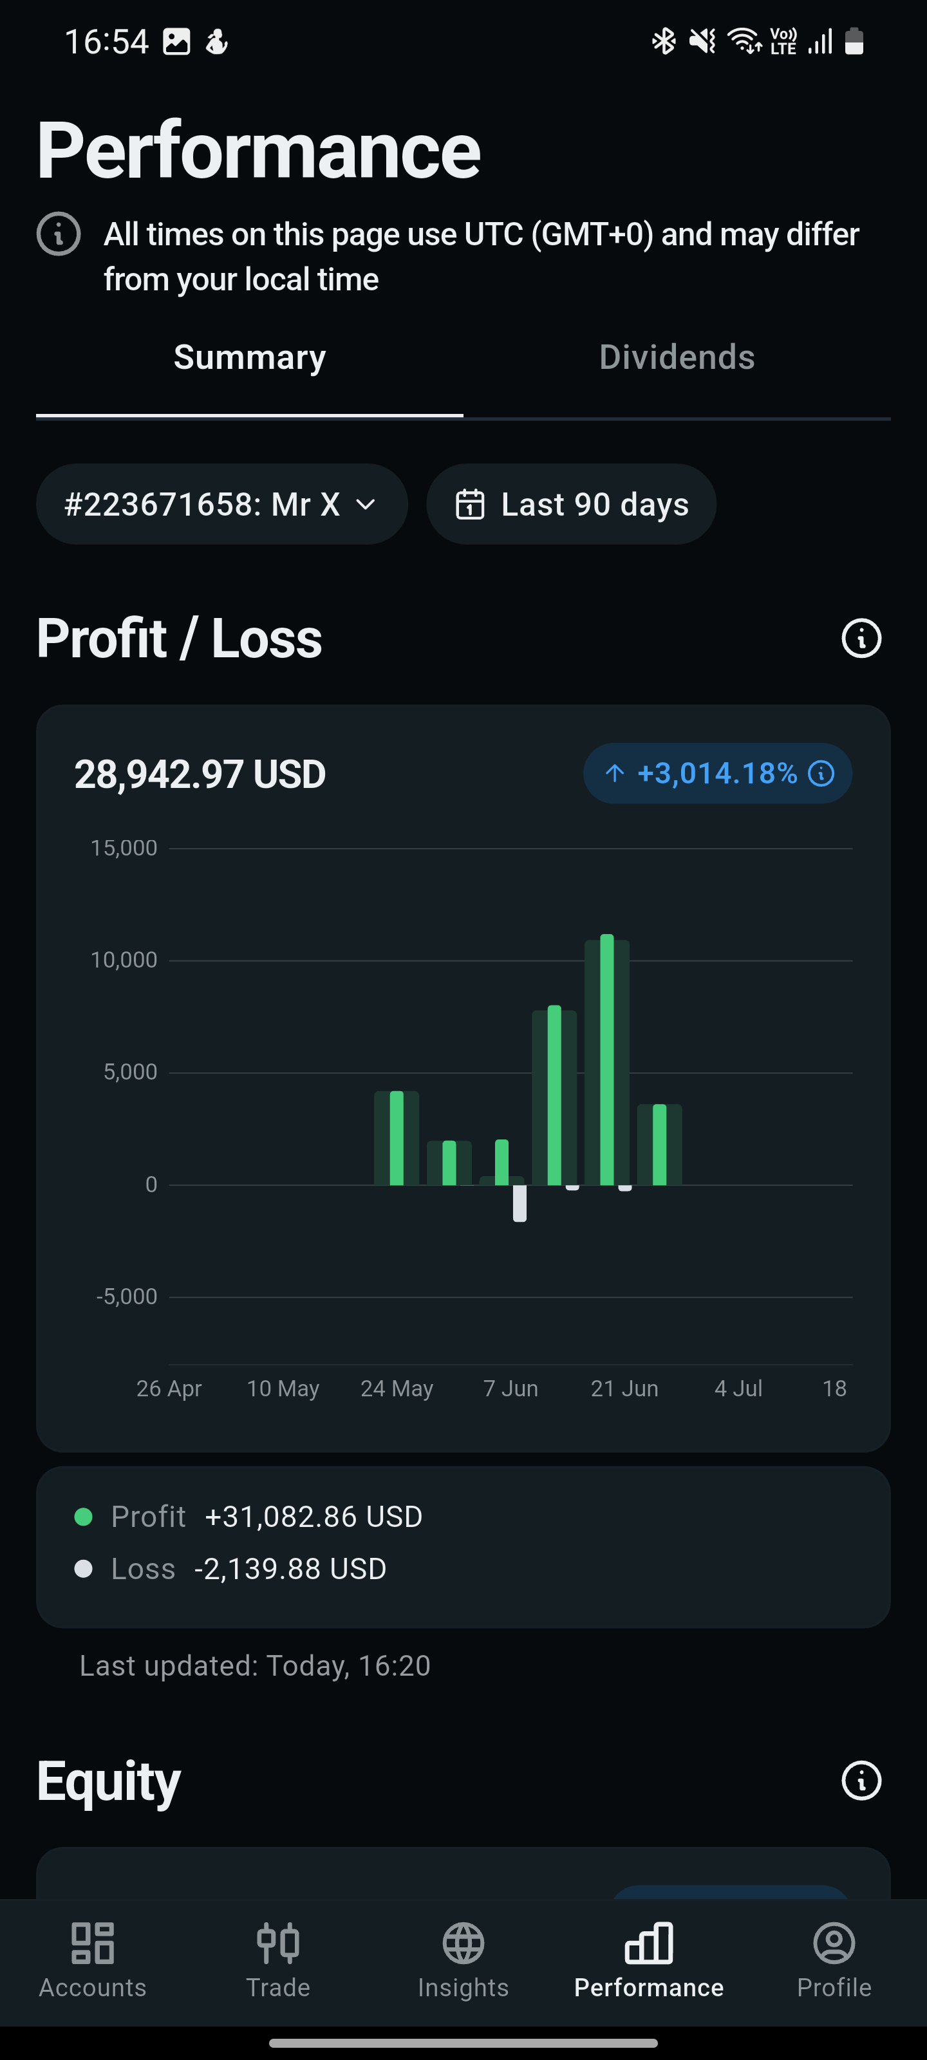Tap the calendar icon in date filter

469,505
